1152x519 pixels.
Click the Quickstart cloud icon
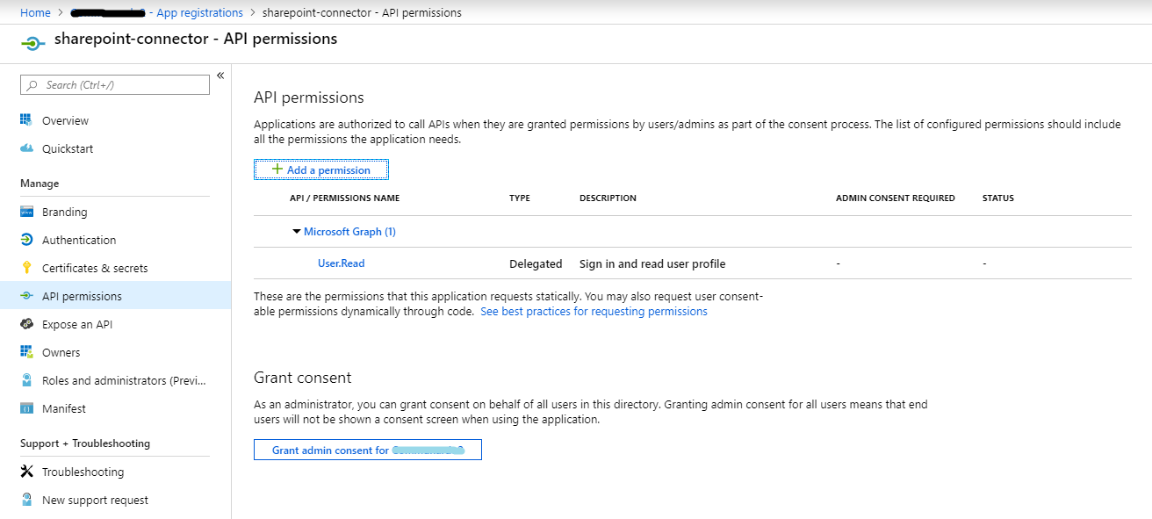pos(26,148)
